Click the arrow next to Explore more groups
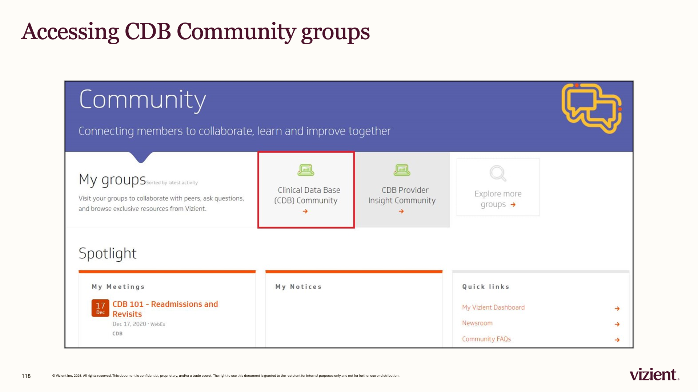 coord(513,205)
